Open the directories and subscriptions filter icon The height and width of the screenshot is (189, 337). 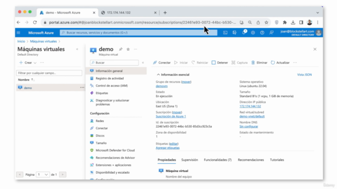coord(234,33)
